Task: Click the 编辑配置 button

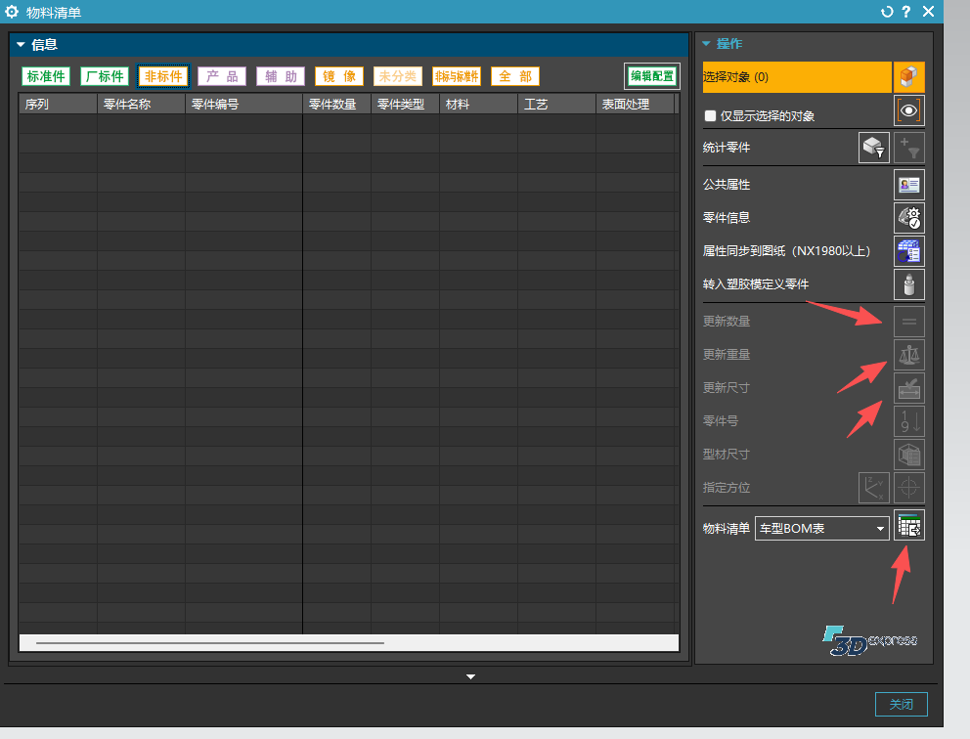Action: pos(651,76)
